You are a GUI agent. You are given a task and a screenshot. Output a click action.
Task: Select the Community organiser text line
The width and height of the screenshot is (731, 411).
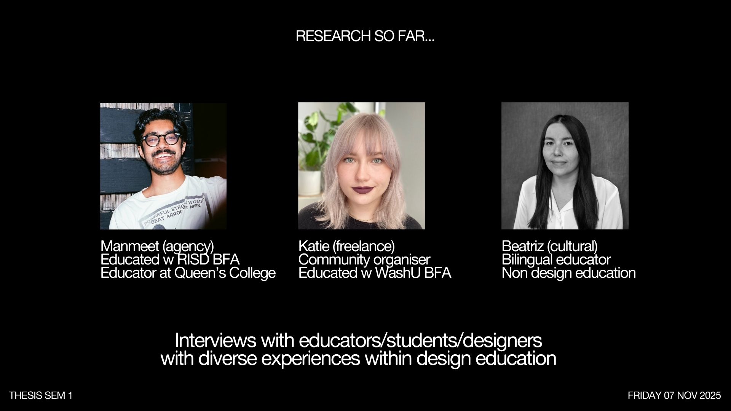(364, 260)
